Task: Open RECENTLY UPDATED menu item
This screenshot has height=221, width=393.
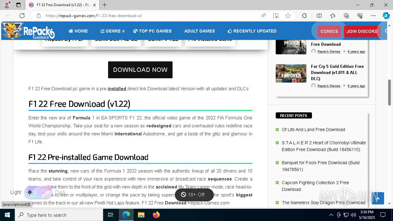Action: point(252,31)
